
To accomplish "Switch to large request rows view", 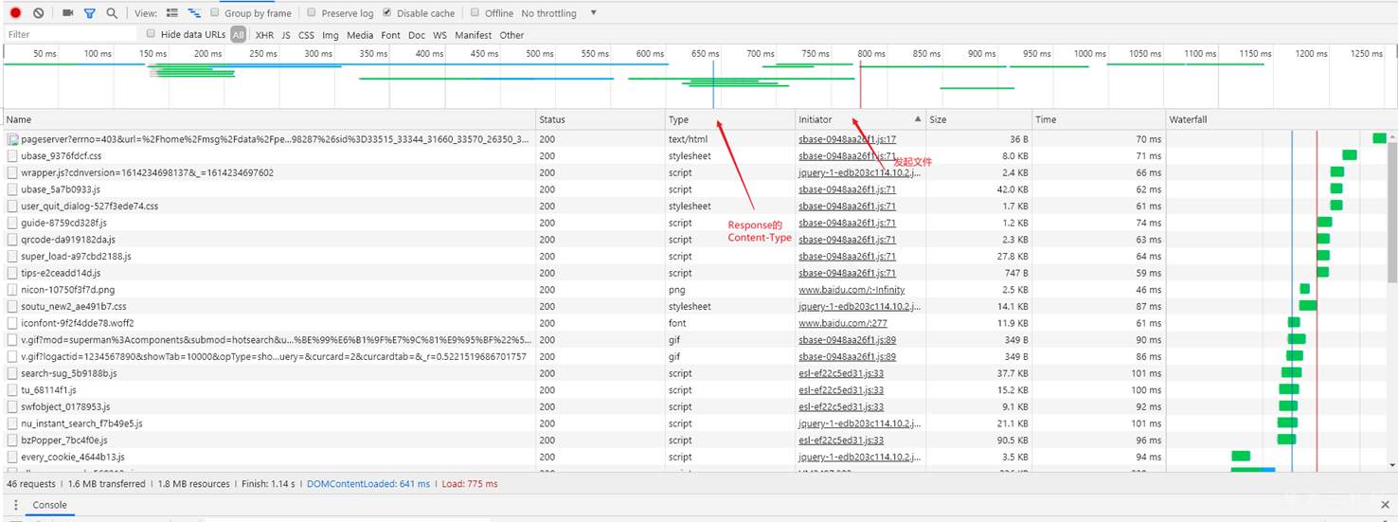I will [171, 13].
